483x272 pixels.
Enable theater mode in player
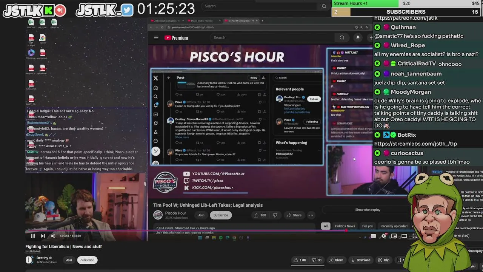(404, 236)
